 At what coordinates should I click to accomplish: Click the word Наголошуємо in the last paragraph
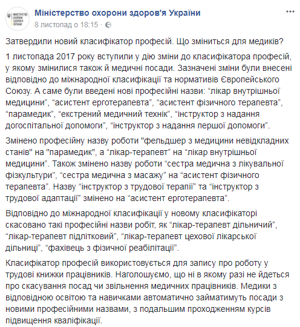142,275
